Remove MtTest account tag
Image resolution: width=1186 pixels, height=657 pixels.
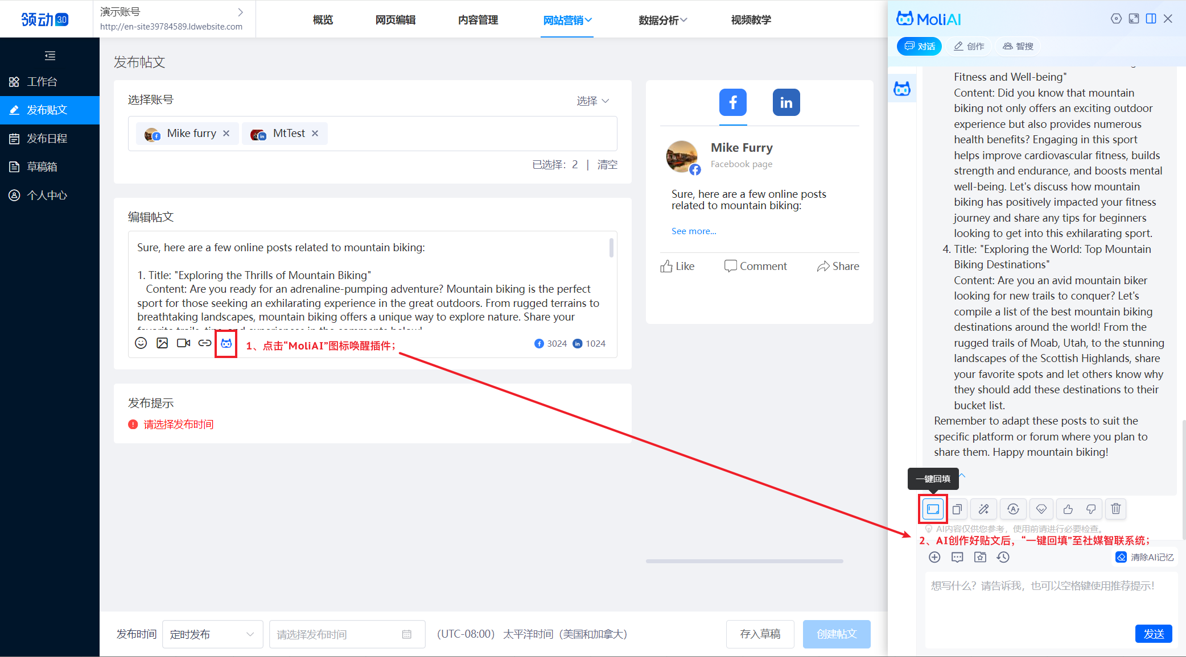point(315,134)
